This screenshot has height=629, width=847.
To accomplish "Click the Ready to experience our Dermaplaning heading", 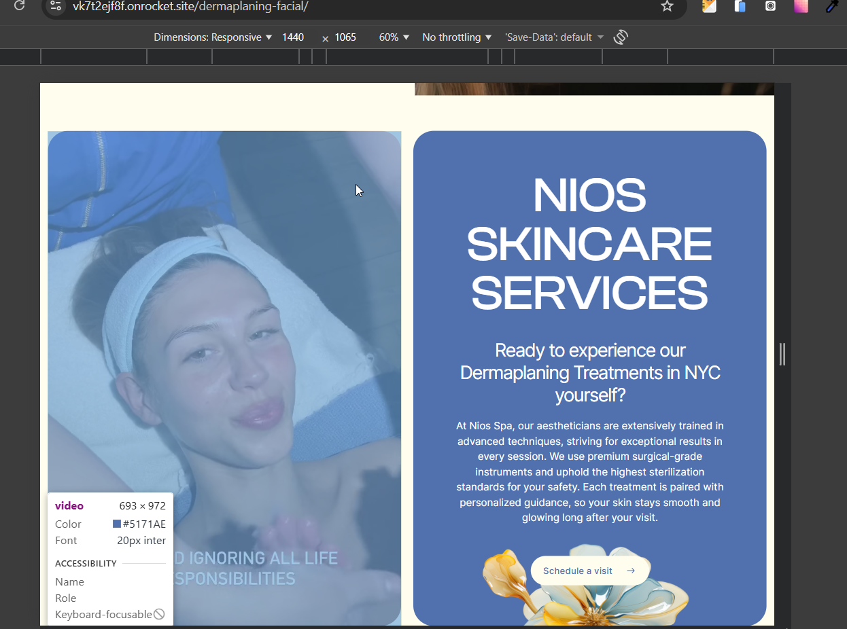I will coord(589,372).
